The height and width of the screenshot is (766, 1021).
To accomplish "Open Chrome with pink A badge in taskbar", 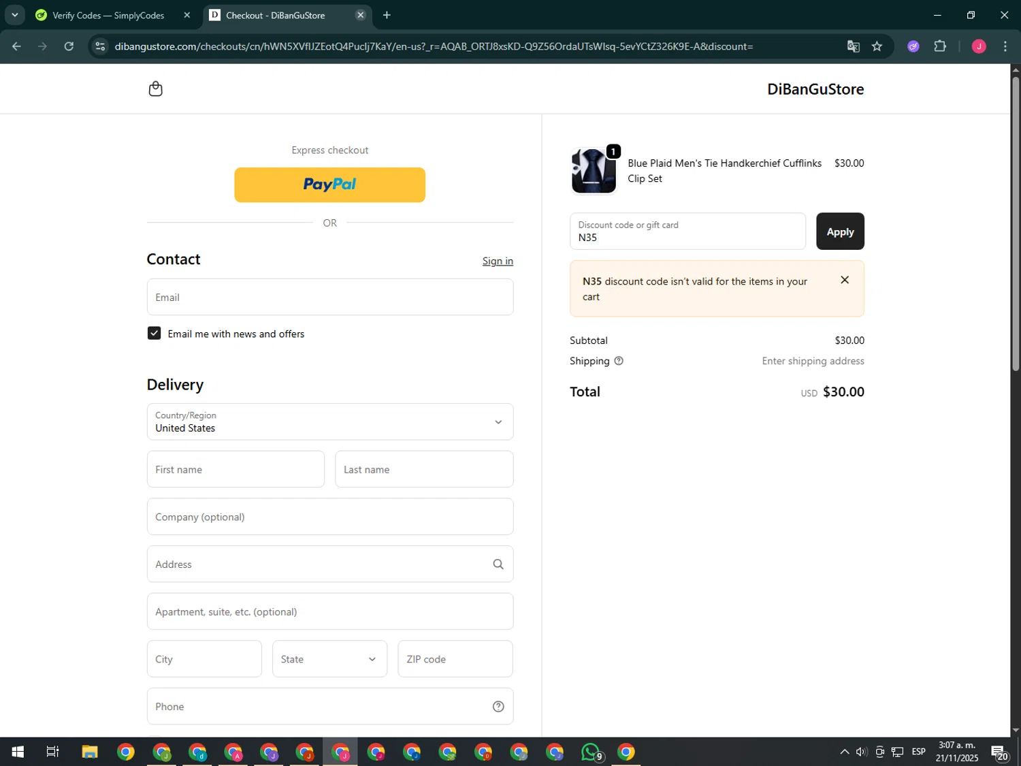I will click(x=233, y=752).
